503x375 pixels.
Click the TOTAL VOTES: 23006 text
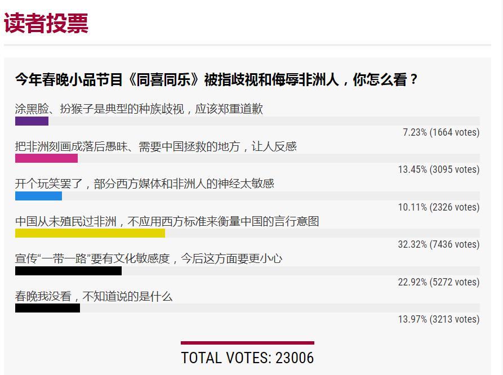pyautogui.click(x=247, y=358)
